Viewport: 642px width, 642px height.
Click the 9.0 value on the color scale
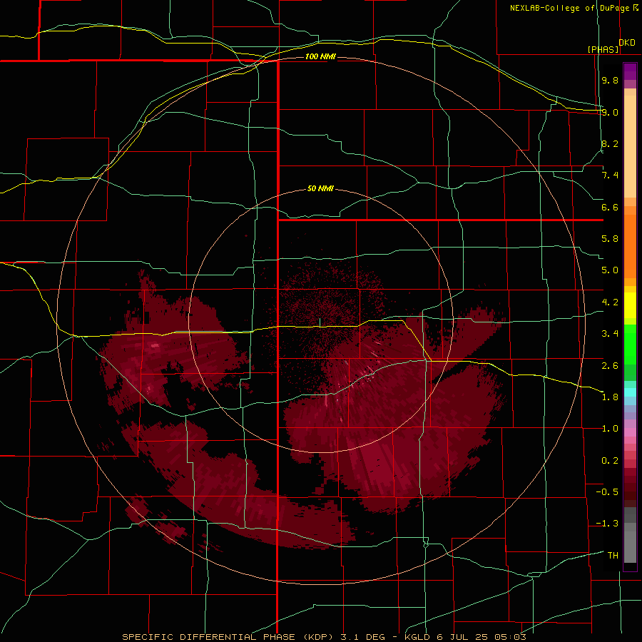pyautogui.click(x=610, y=112)
